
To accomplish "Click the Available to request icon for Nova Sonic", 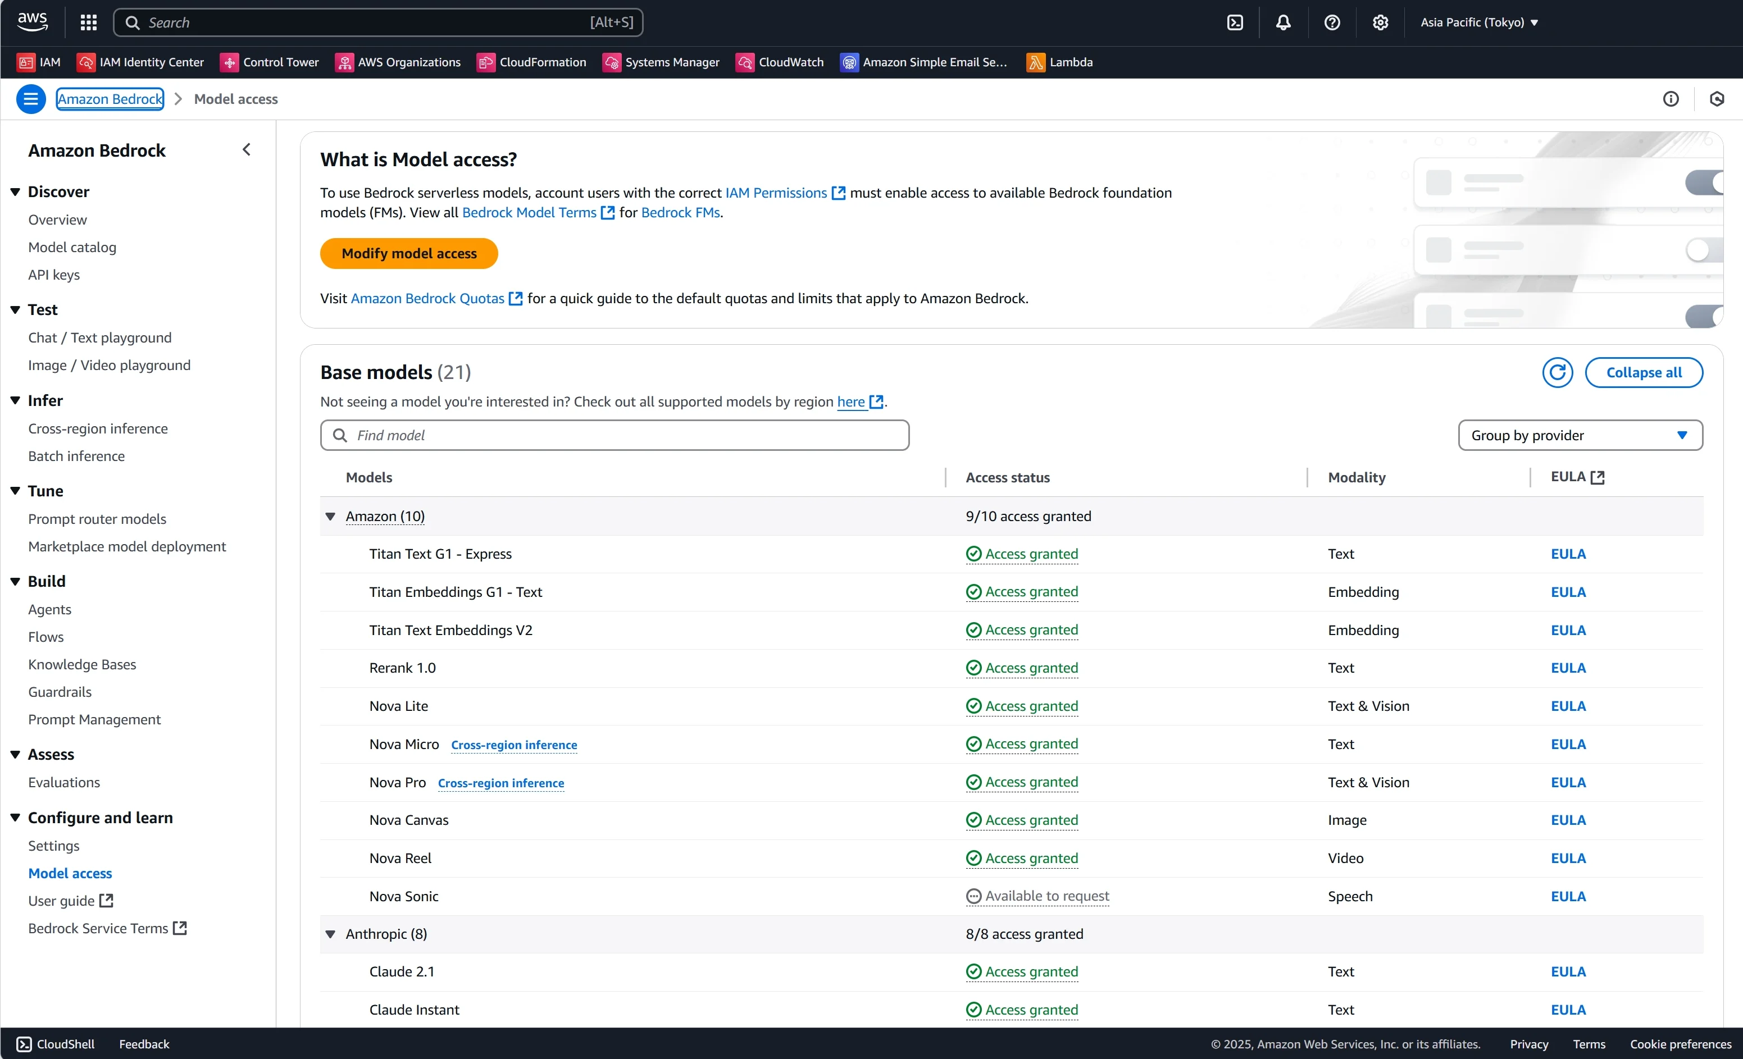I will 974,896.
